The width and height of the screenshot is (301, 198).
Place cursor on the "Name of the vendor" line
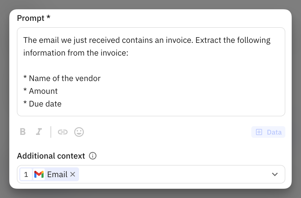62,78
